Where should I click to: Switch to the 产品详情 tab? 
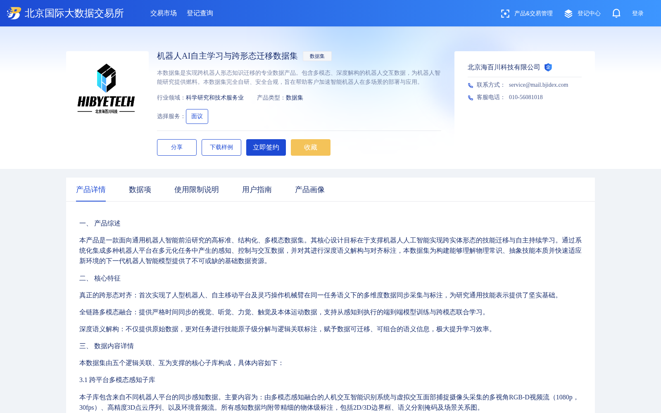pos(91,190)
